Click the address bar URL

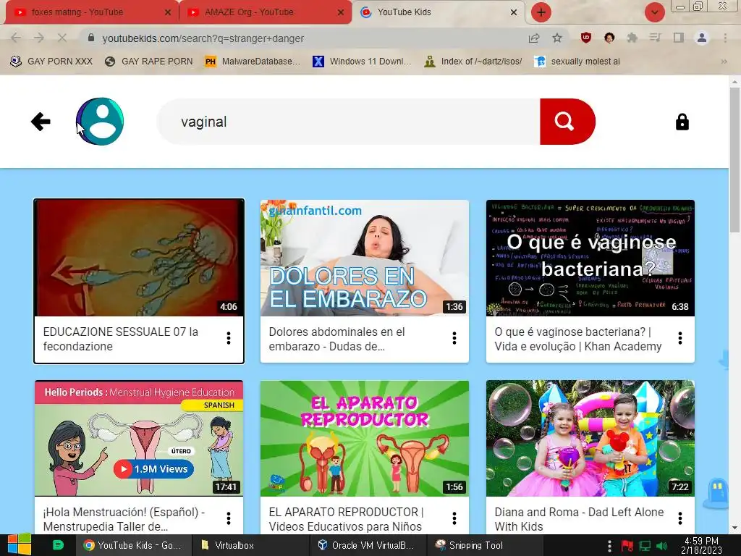click(x=203, y=38)
